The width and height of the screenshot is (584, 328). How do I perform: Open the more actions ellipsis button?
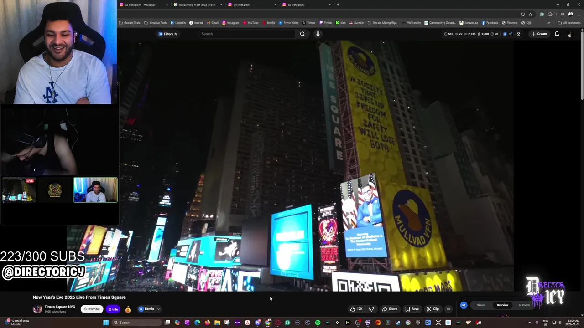(448, 309)
